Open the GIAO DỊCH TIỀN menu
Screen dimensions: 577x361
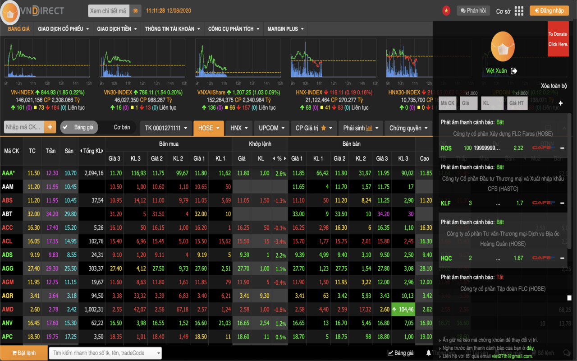117,29
